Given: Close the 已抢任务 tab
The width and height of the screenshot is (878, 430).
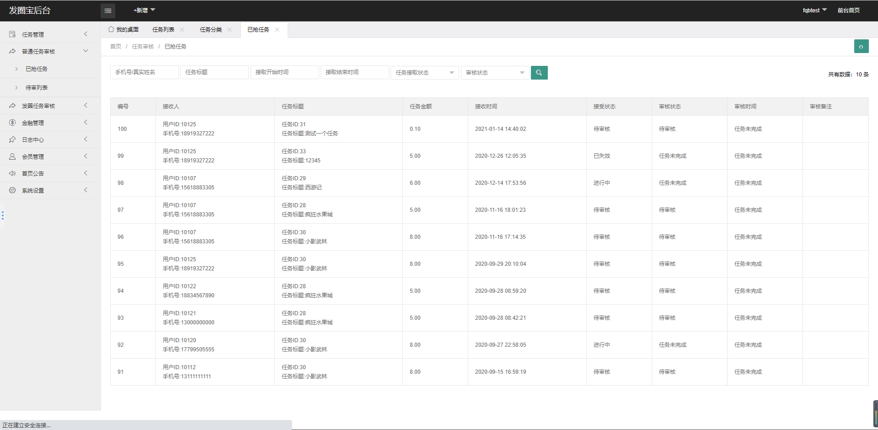Looking at the screenshot, I should (x=277, y=30).
